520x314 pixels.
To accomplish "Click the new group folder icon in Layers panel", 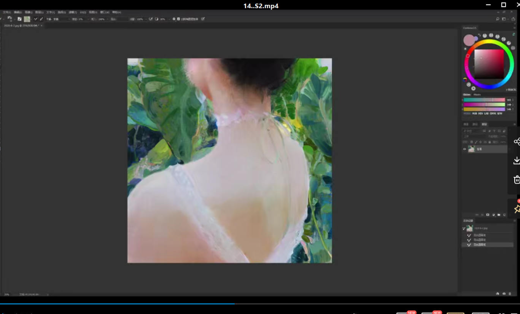I will 499,215.
